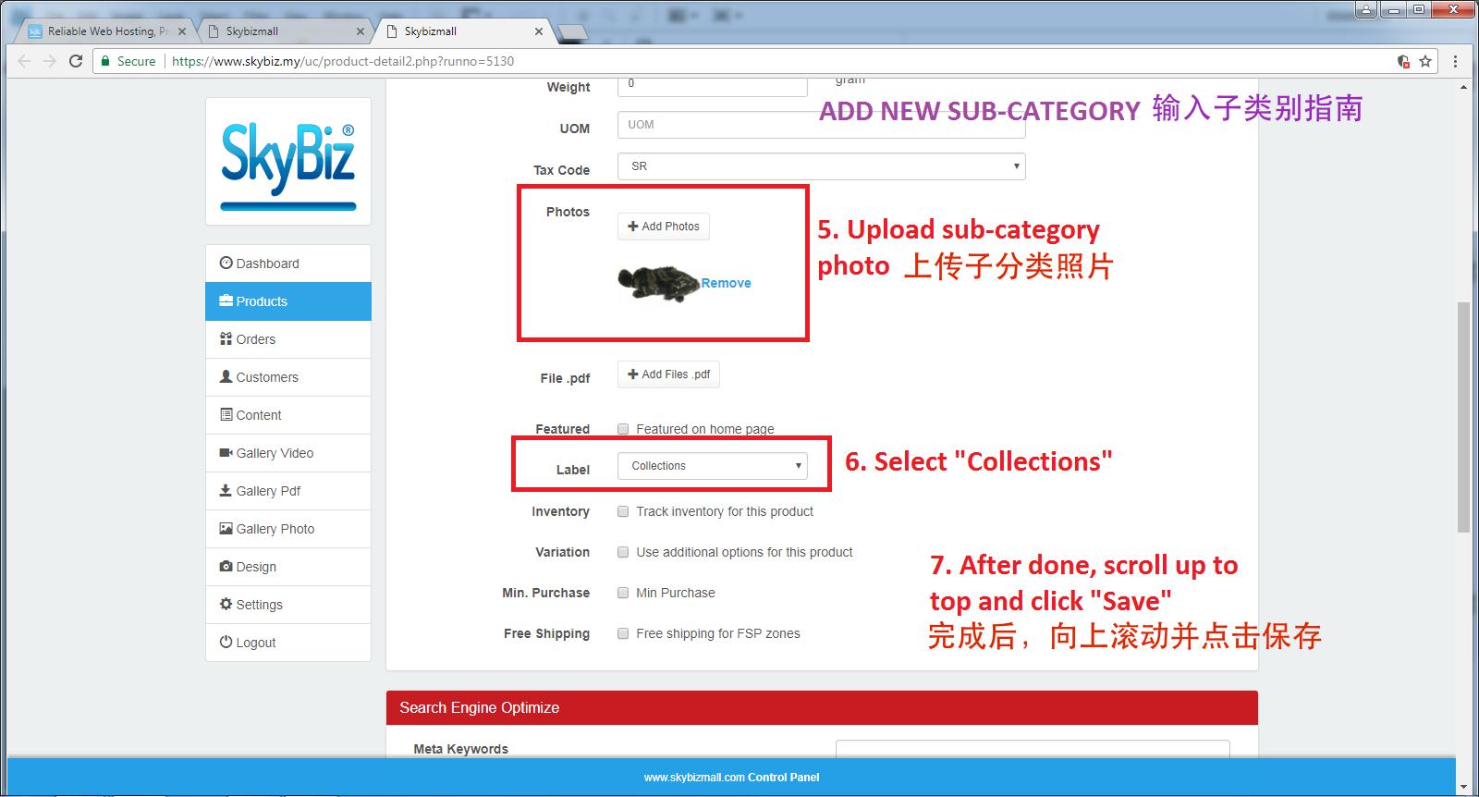Open the Tax Code SR dropdown
1479x797 pixels.
coord(822,166)
